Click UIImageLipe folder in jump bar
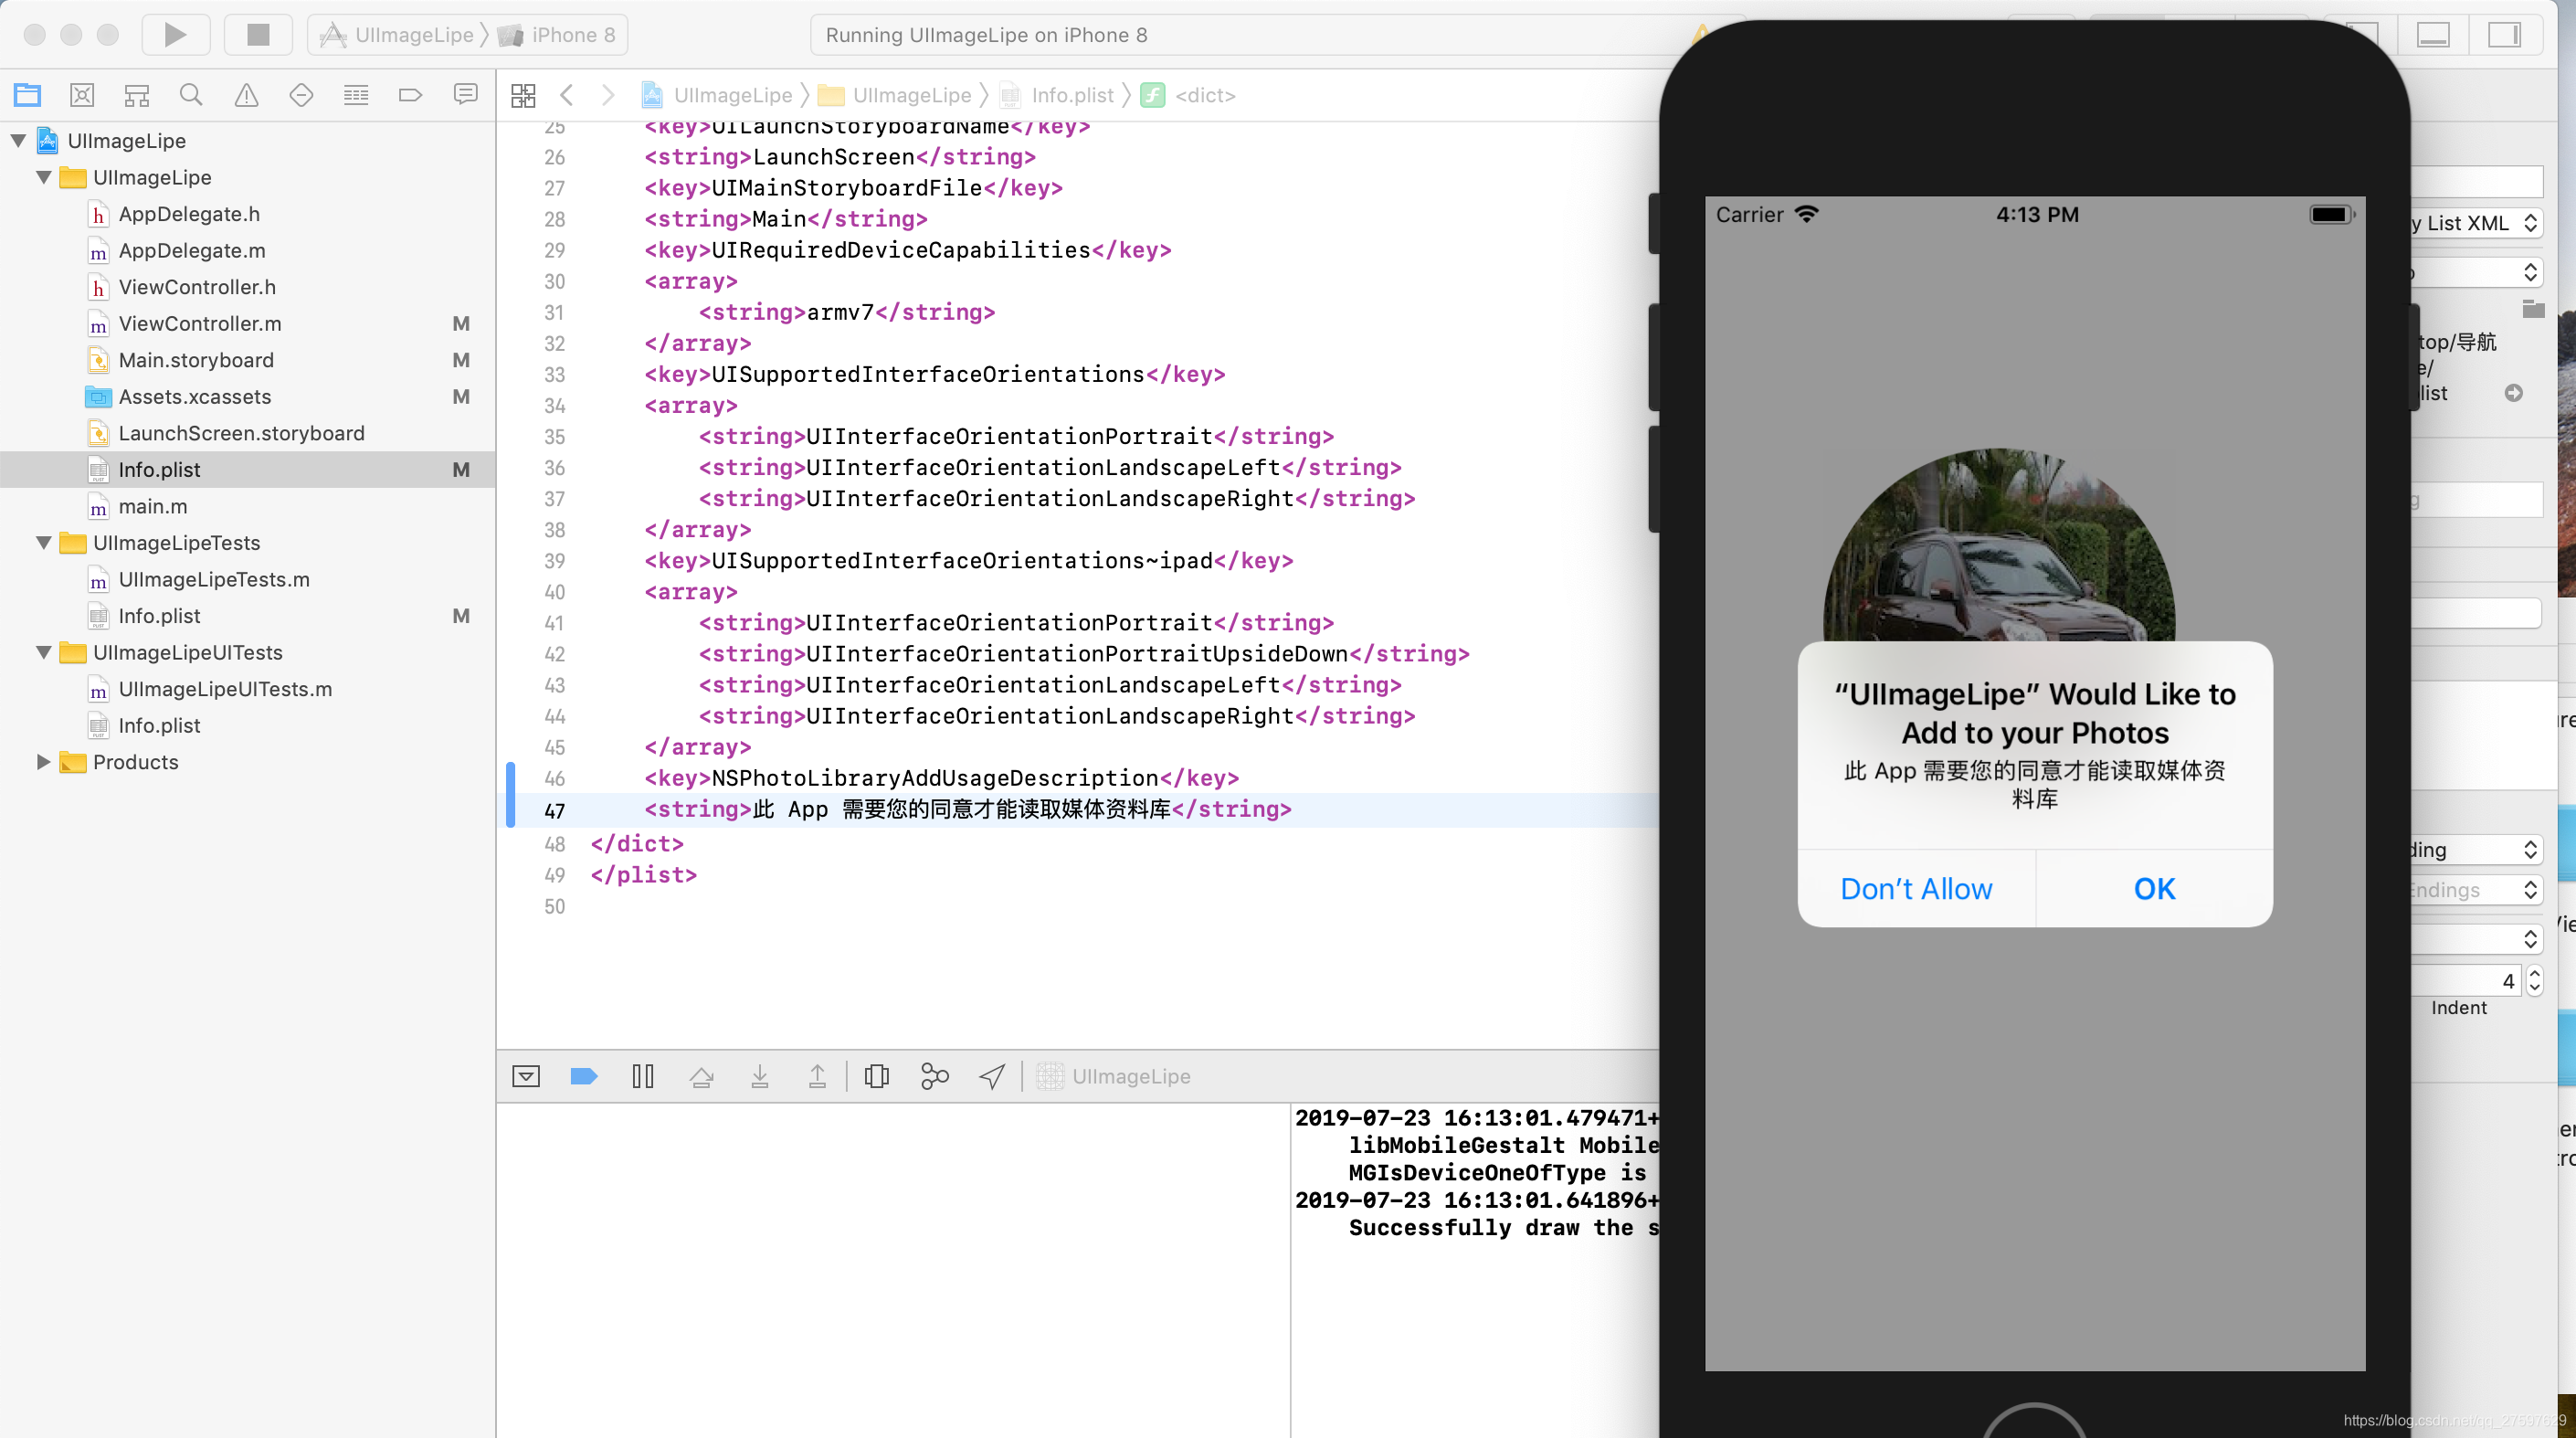This screenshot has width=2576, height=1438. (x=895, y=95)
